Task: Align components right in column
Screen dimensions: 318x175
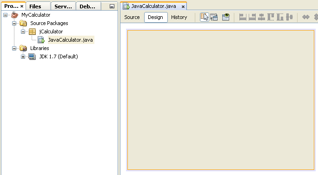Action: (x=252, y=17)
